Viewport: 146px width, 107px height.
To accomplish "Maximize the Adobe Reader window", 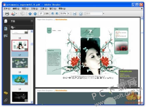I will [x=137, y=5].
